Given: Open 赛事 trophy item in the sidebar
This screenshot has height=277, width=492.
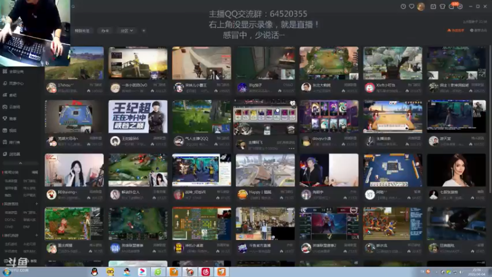Looking at the screenshot, I should (10, 119).
